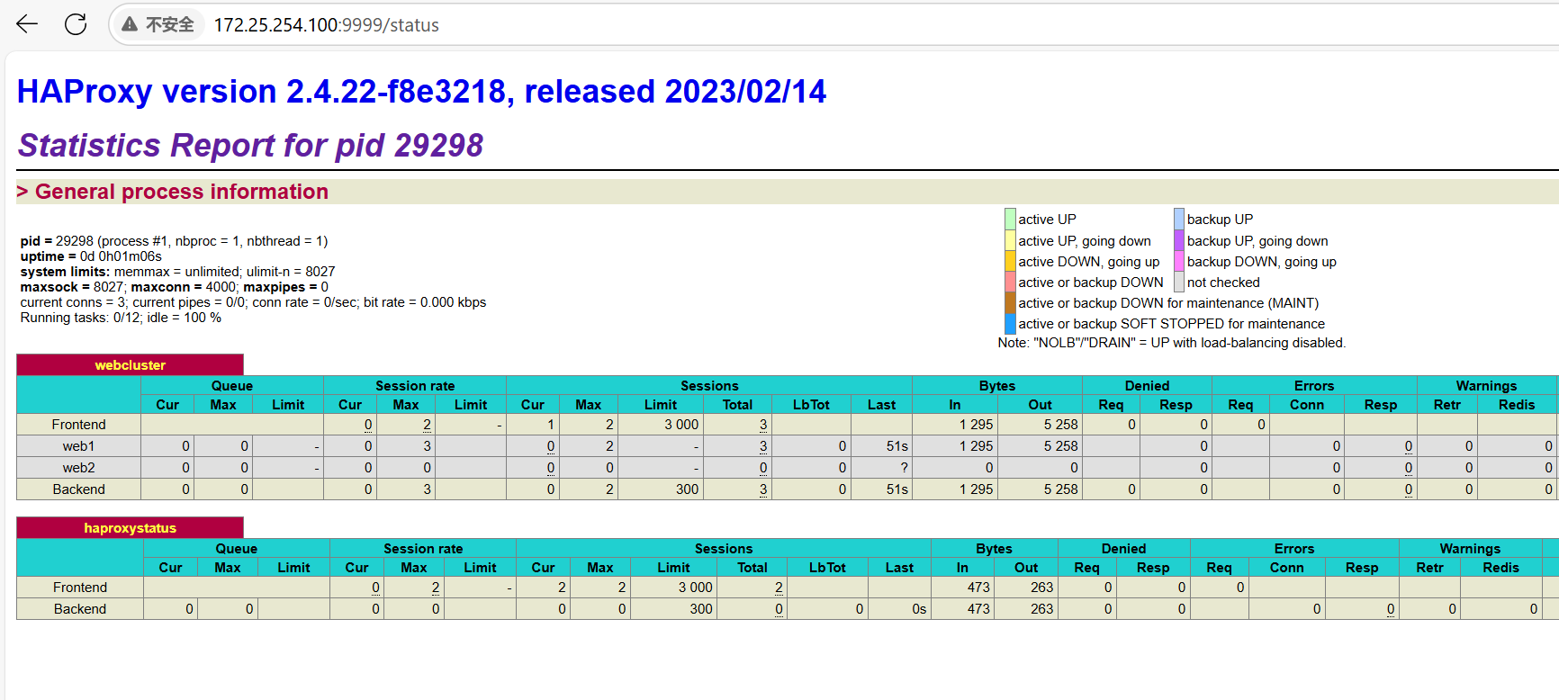Screen dimensions: 1559x700
Task: Click backup DOWN, going up swatch
Action: pos(1179,261)
